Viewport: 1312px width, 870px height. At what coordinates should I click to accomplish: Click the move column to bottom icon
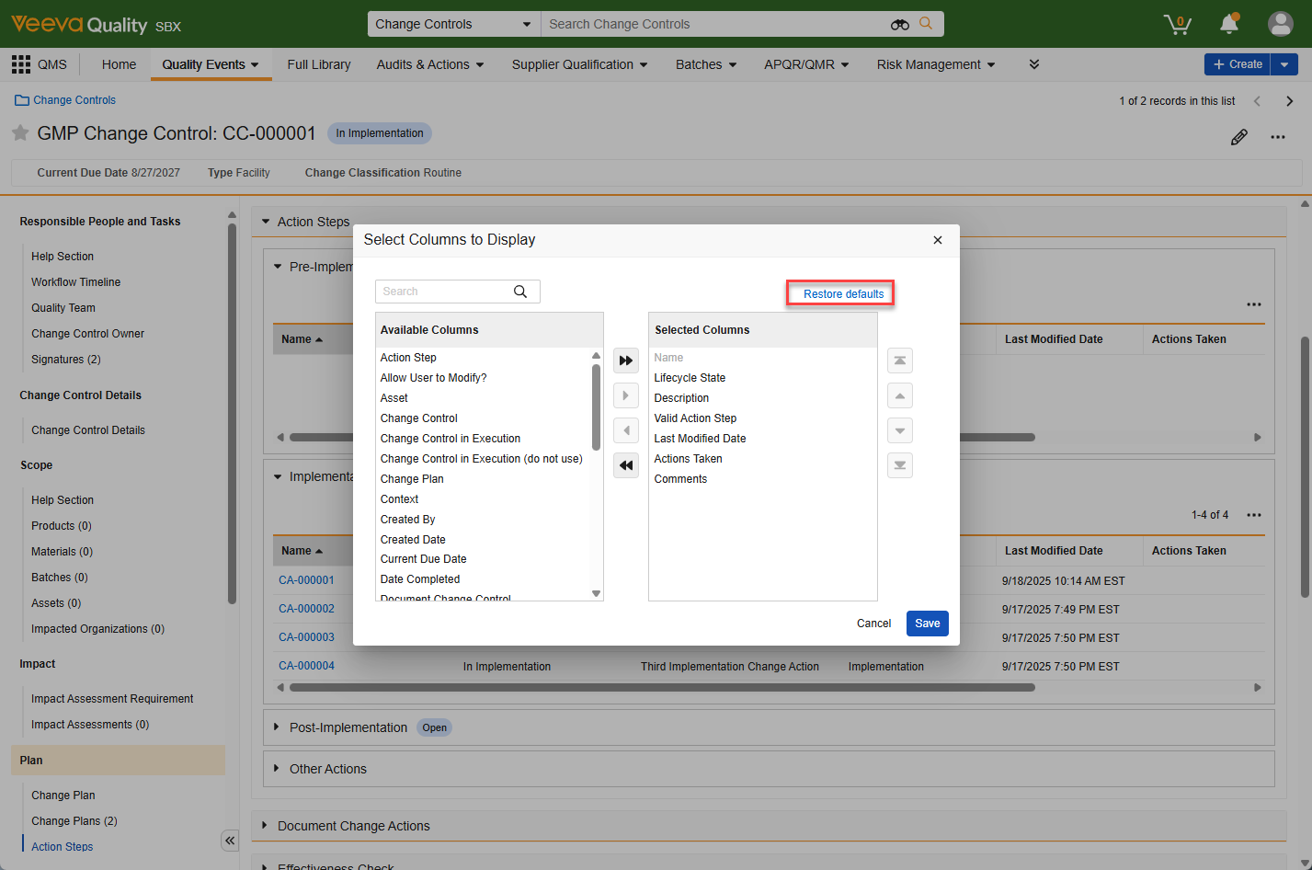pos(900,465)
